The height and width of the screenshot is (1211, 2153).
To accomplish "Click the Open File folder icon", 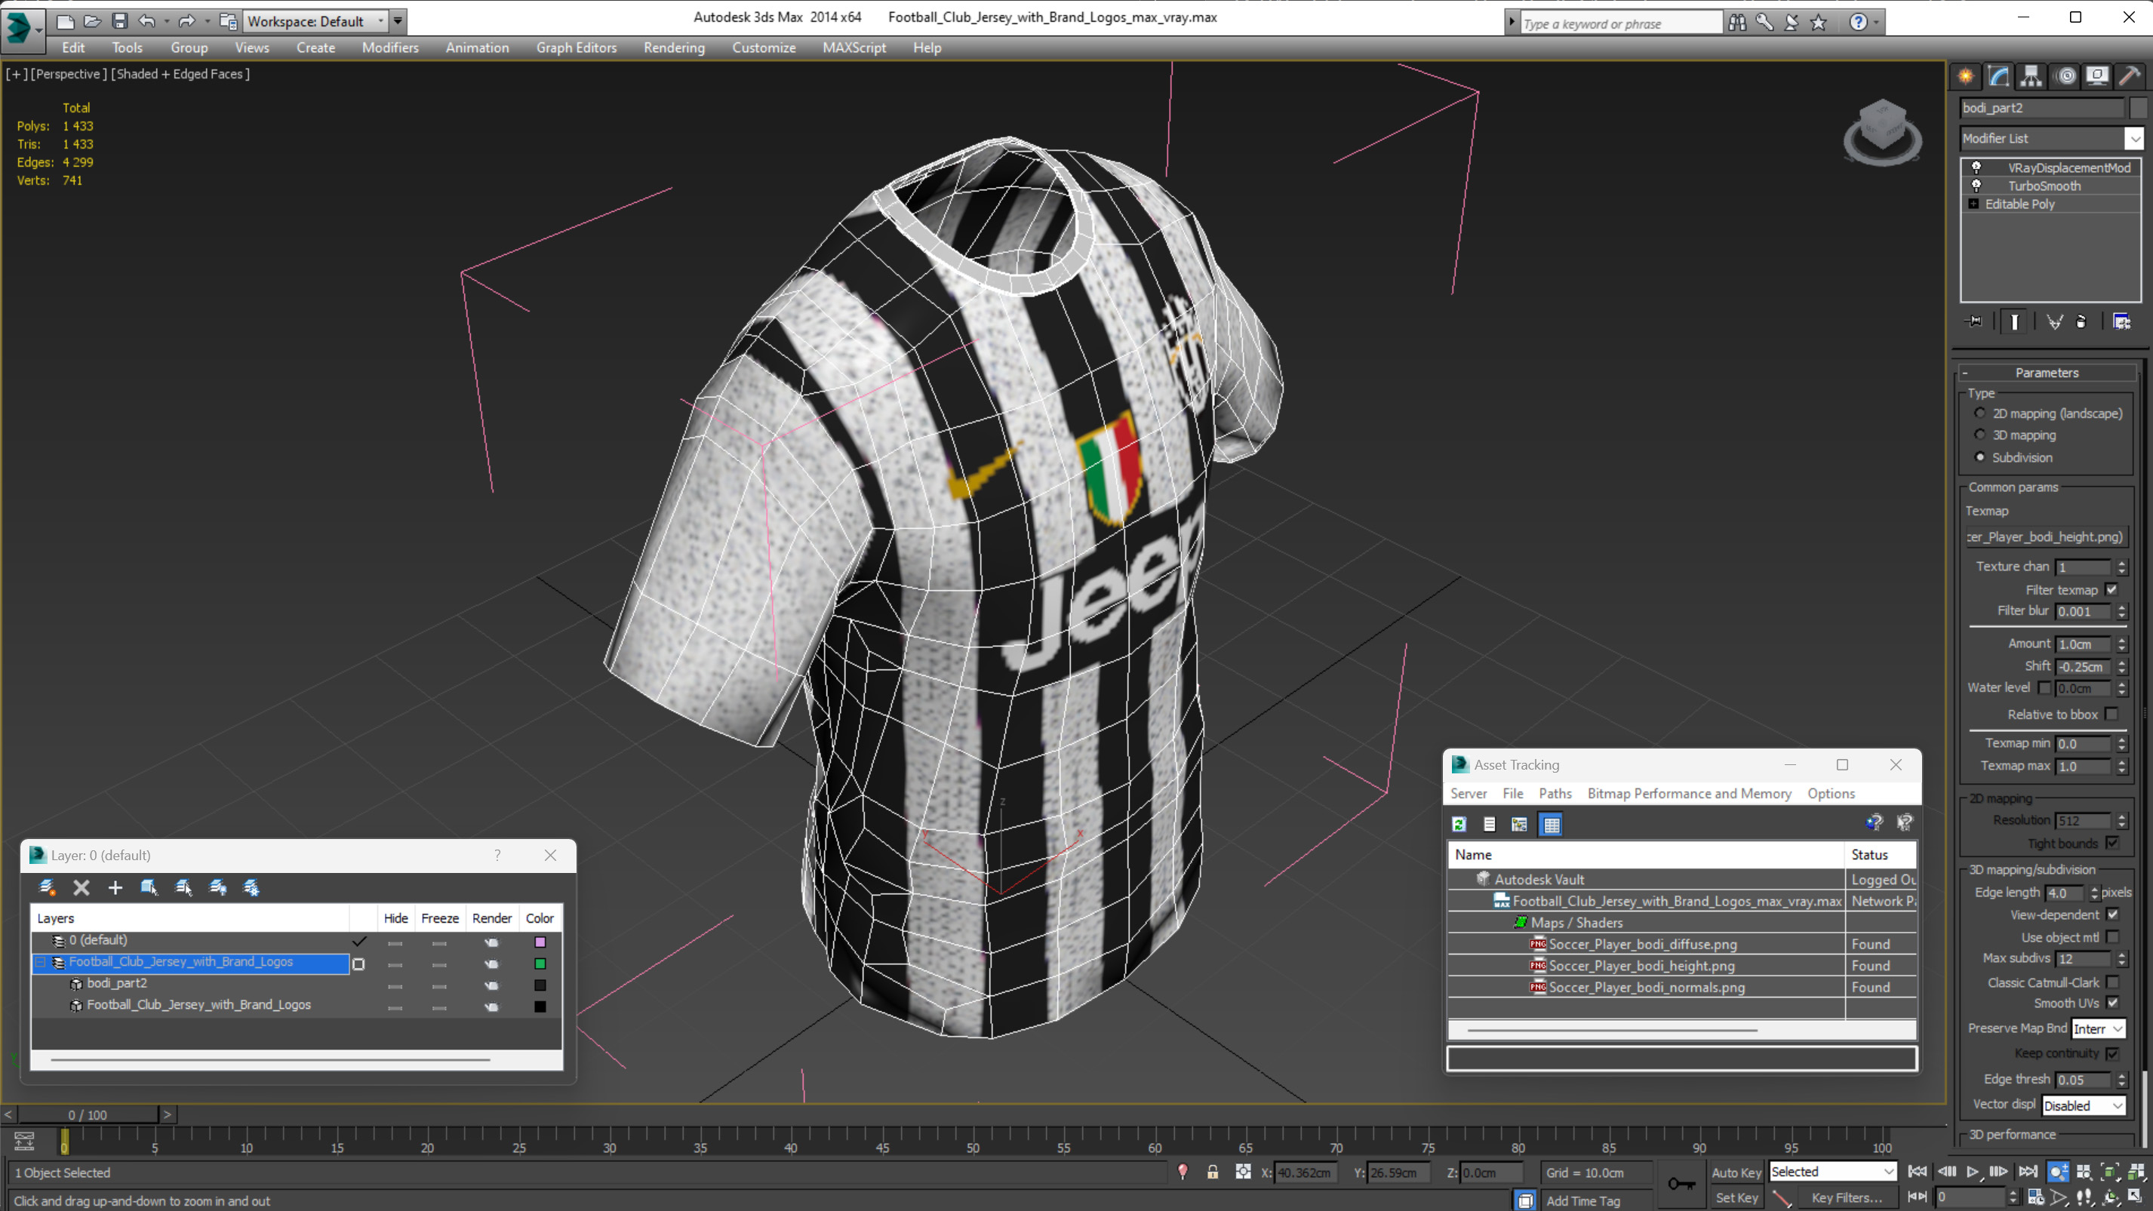I will point(92,21).
